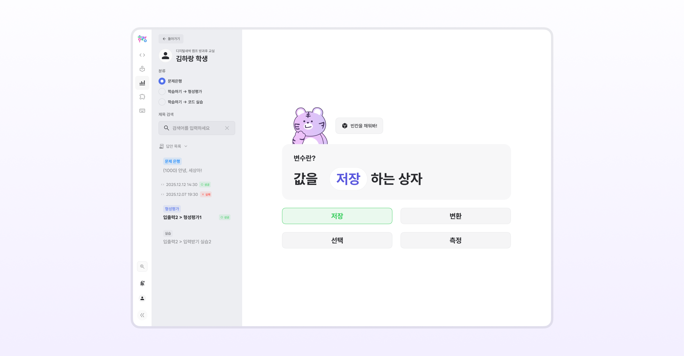Collapse the sidebar with double chevron
Viewport: 684px width, 356px height.
[142, 315]
